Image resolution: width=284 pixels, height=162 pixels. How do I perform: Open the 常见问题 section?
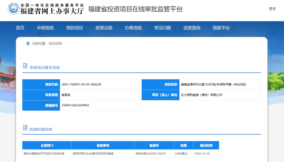coord(163,28)
